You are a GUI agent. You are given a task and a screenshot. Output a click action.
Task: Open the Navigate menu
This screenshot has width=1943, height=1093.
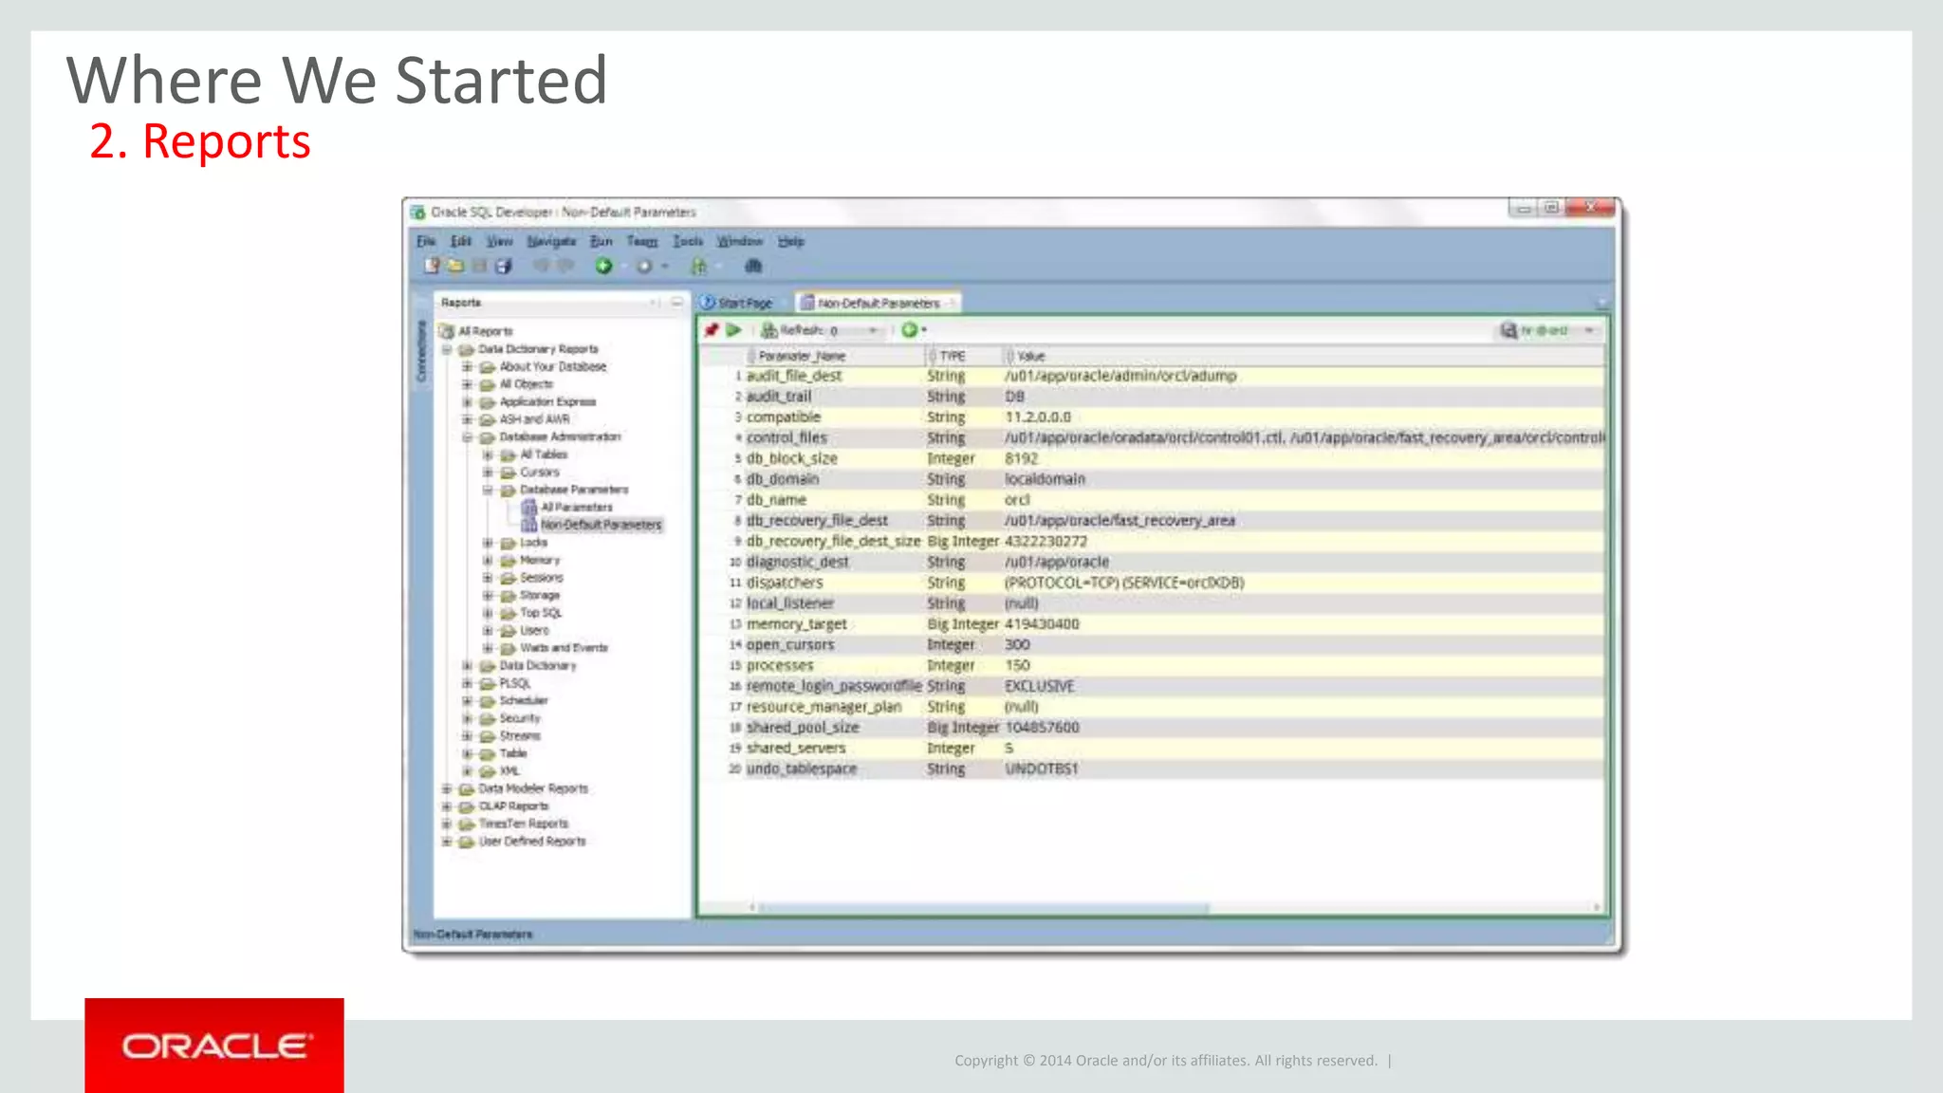click(551, 241)
